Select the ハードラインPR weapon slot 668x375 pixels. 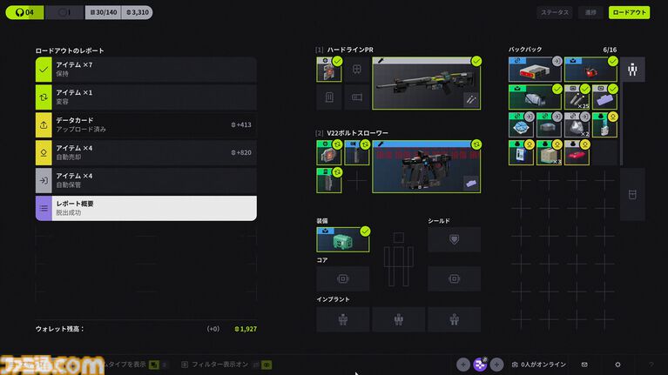(x=427, y=84)
